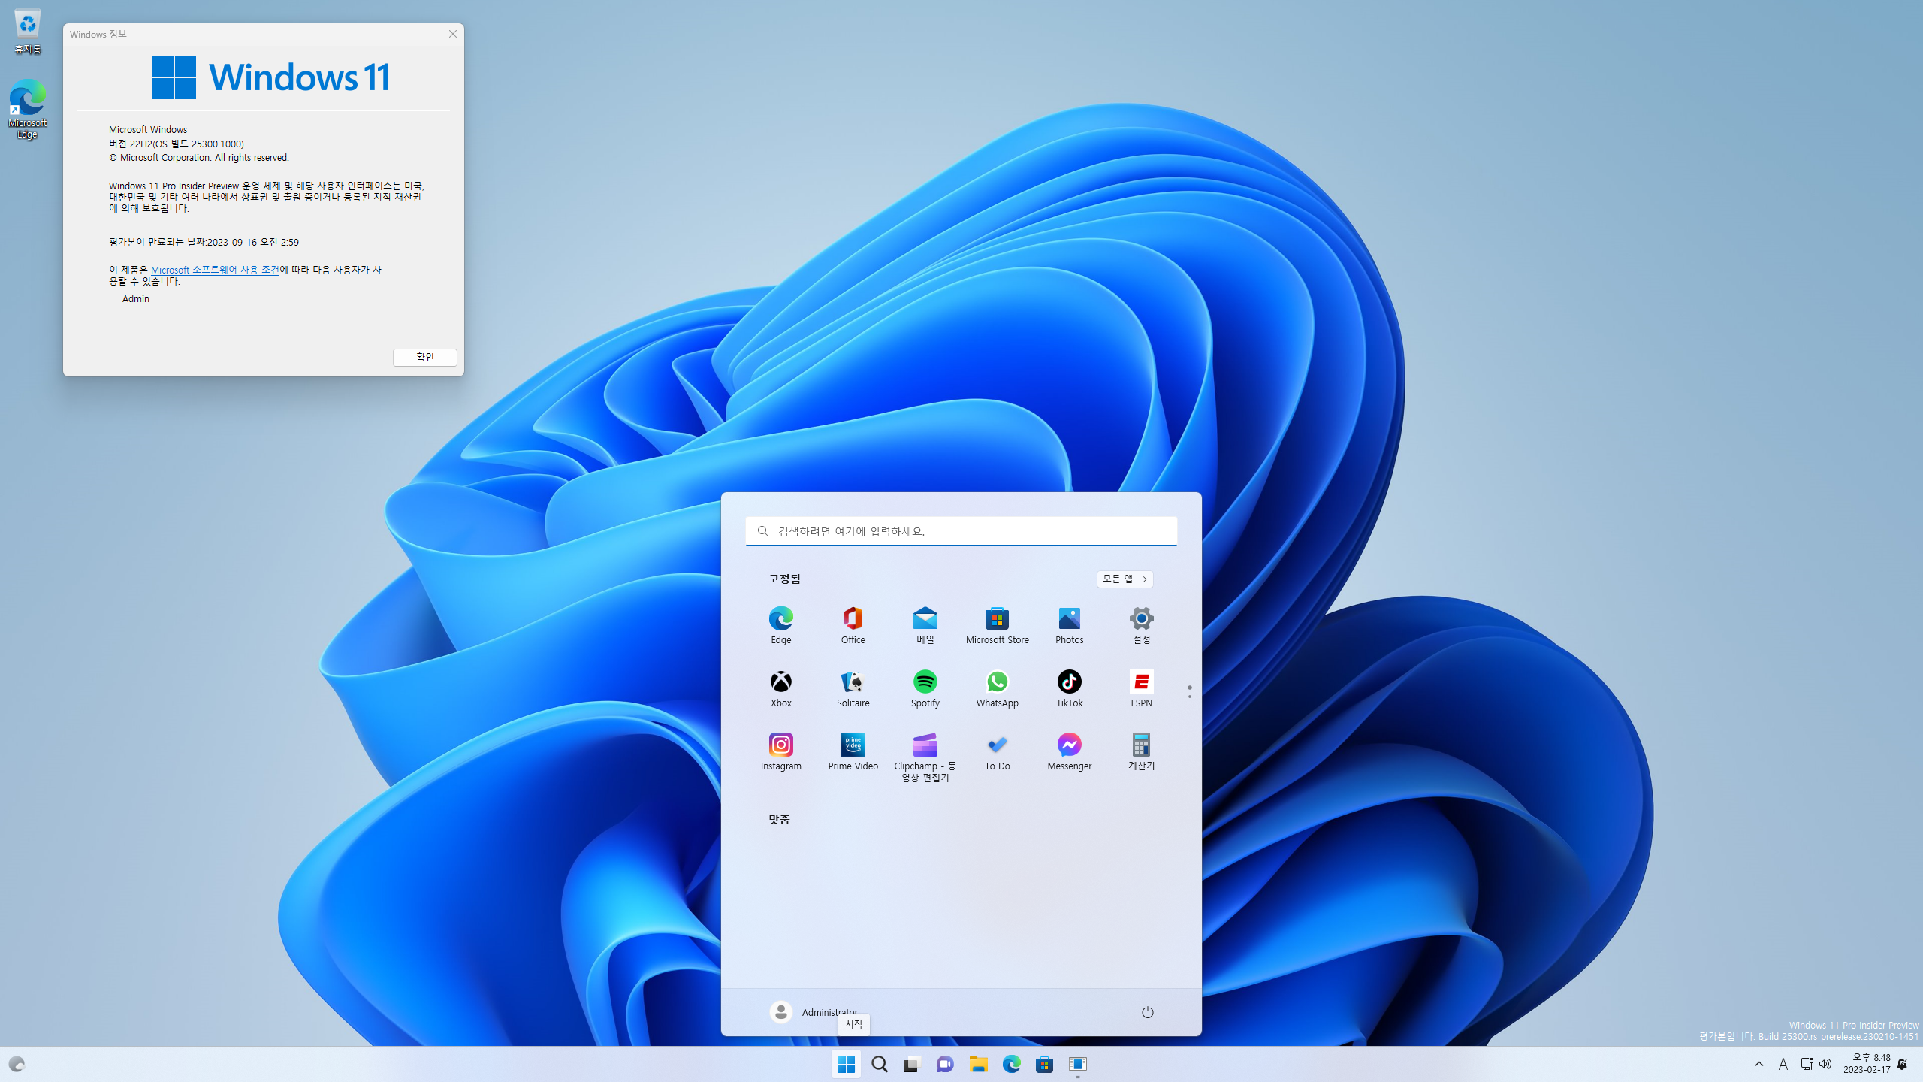Image resolution: width=1923 pixels, height=1082 pixels.
Task: Open date and time clock in taskbar
Action: pos(1867,1064)
